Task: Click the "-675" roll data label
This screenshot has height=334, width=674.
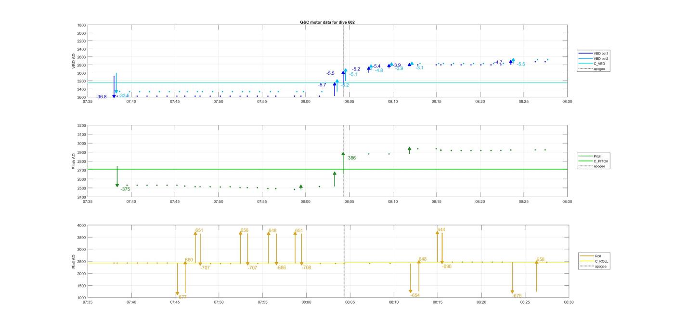Action: click(517, 296)
